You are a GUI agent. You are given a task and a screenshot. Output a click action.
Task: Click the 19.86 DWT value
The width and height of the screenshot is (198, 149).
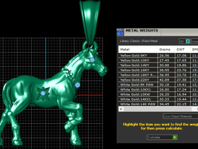[x=181, y=65]
